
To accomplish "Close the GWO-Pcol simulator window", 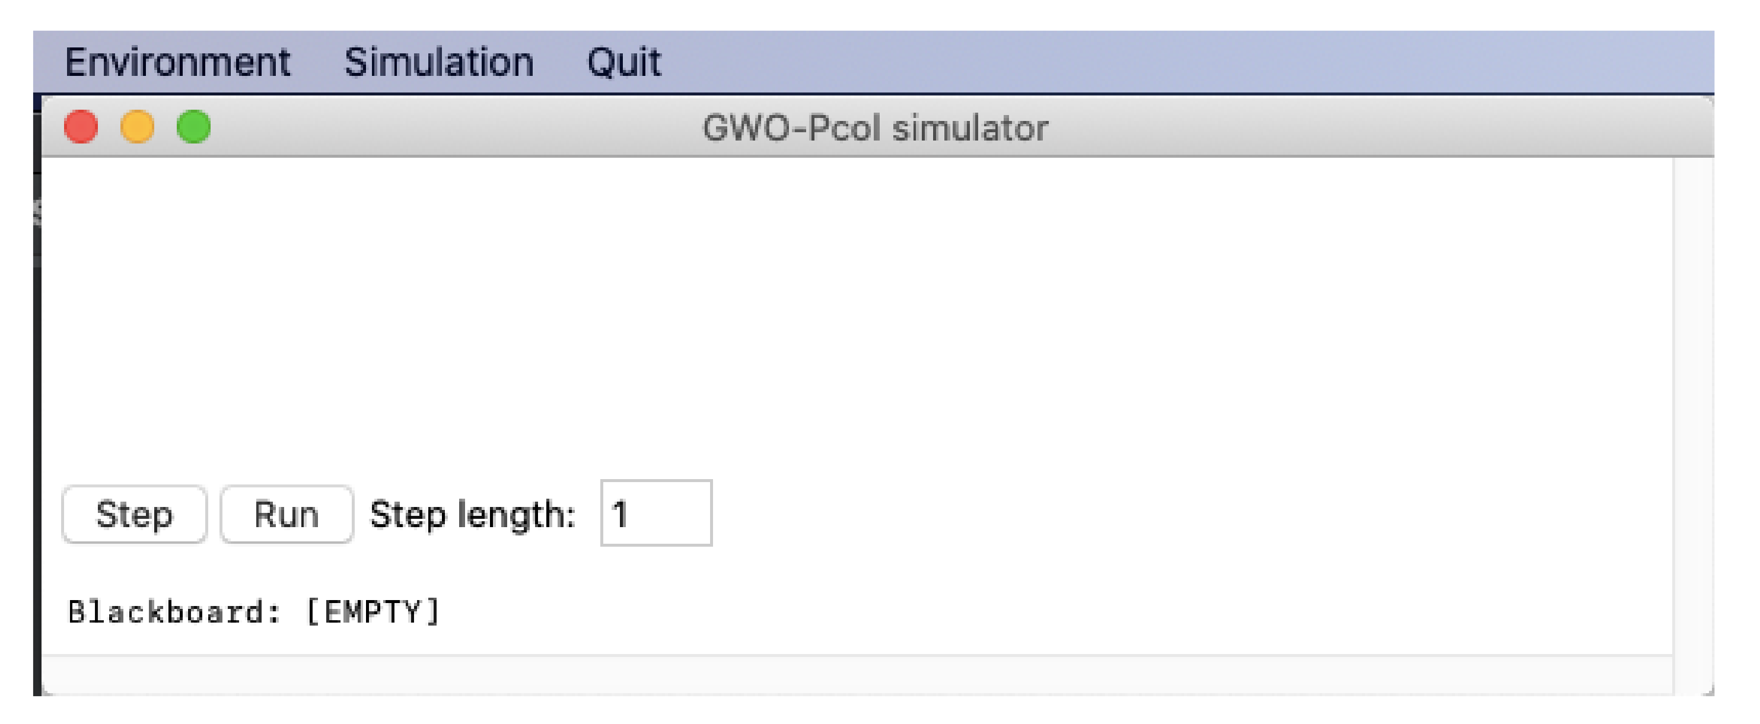I will (81, 127).
